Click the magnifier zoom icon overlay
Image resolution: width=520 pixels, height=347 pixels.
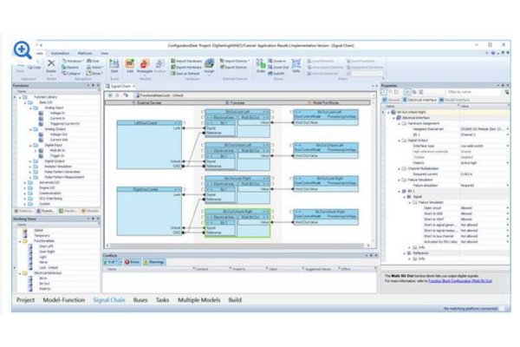23,50
